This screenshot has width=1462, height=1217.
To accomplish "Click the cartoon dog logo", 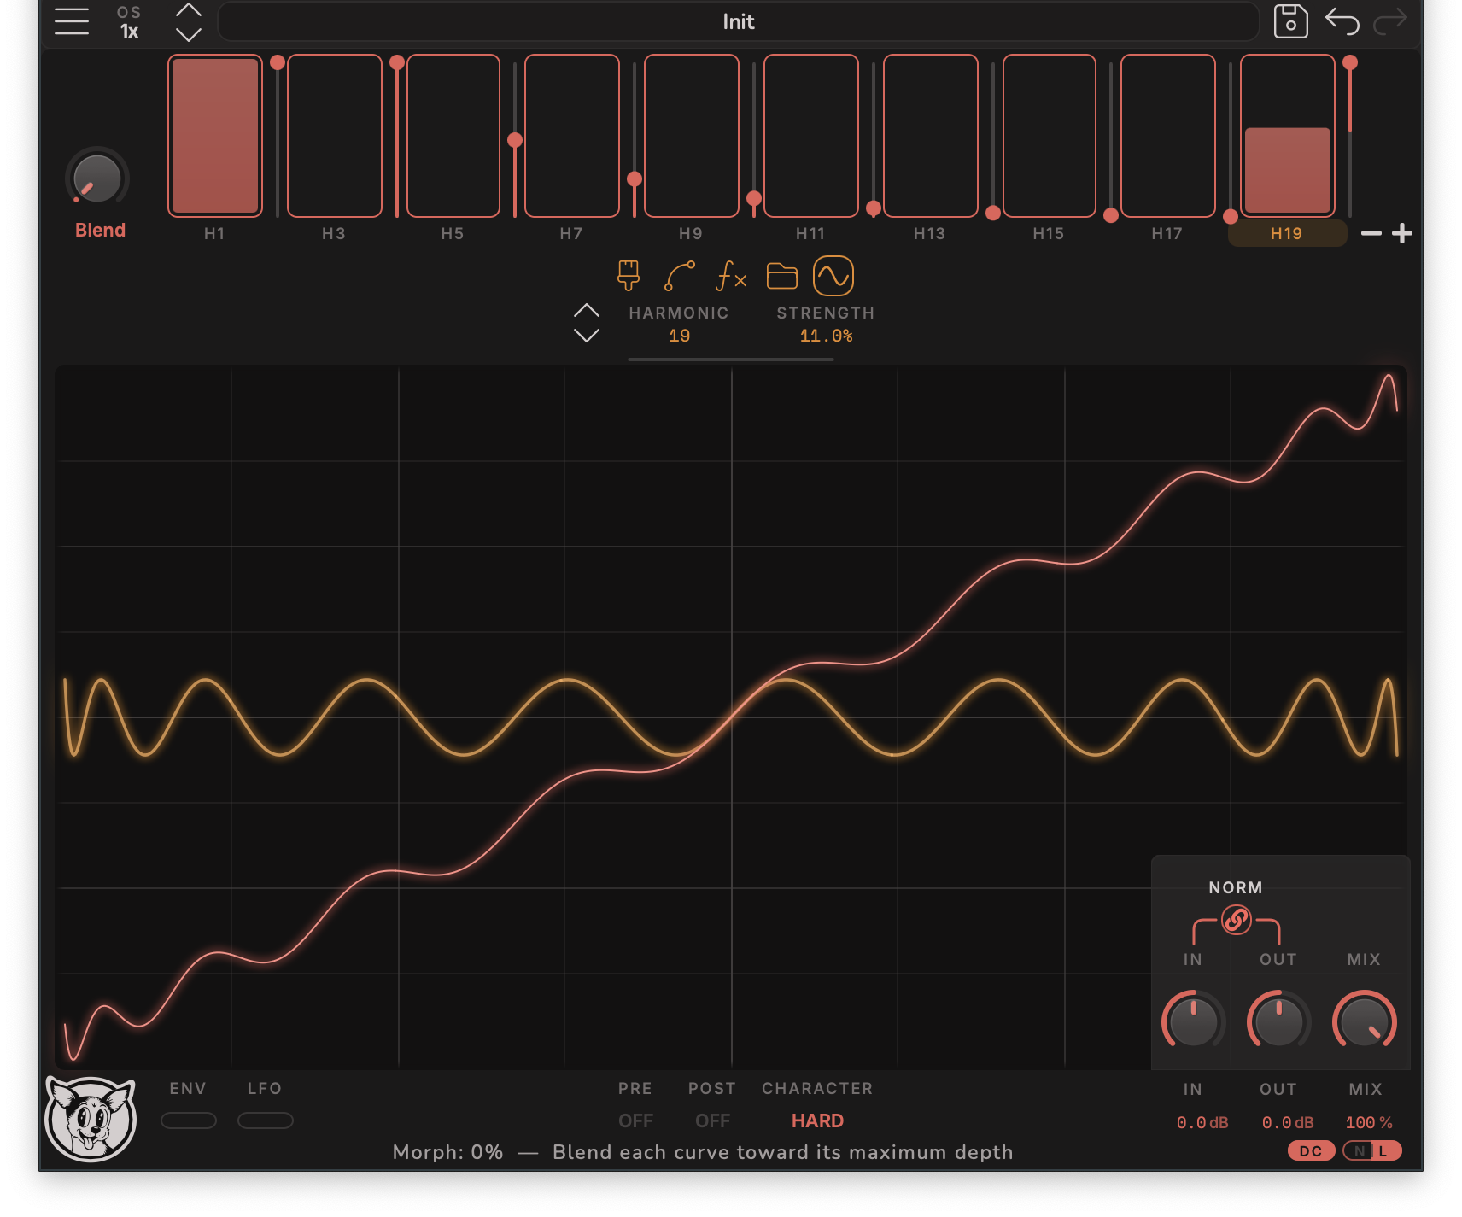I will (91, 1119).
